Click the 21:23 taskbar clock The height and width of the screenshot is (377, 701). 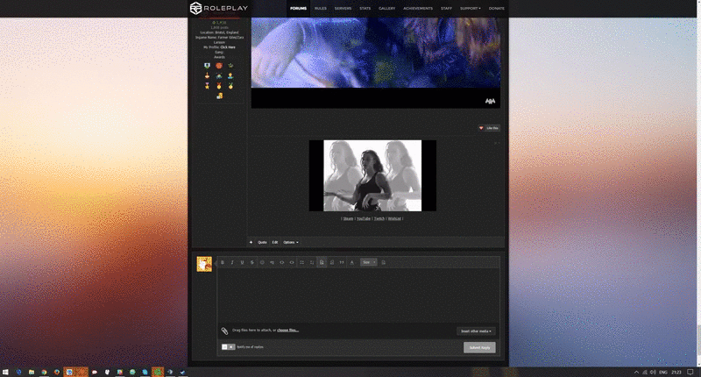[676, 372]
